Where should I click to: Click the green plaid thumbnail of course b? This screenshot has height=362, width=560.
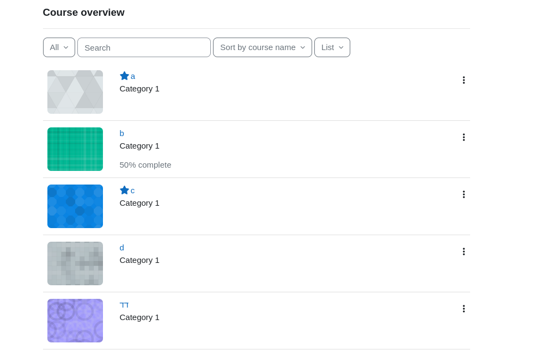[x=75, y=149]
